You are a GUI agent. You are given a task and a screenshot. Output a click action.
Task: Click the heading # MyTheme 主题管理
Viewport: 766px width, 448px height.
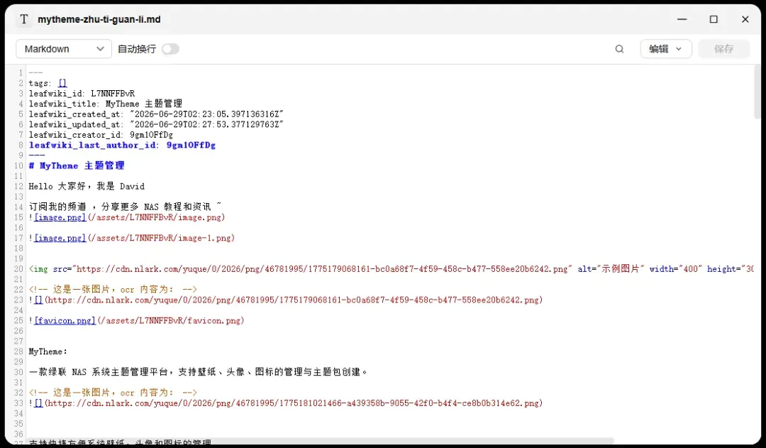[76, 165]
